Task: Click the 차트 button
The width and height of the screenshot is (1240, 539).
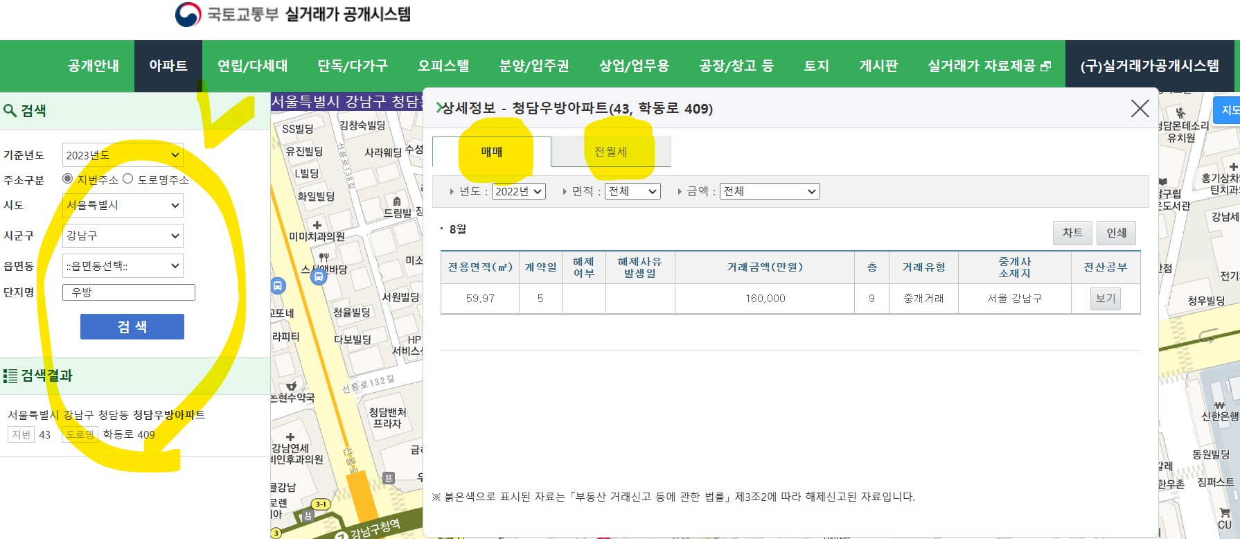Action: tap(1072, 233)
